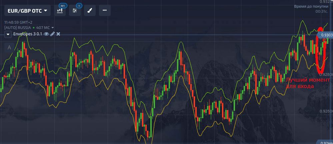Click the Envelopes 3 0.1 label

[x=28, y=34]
